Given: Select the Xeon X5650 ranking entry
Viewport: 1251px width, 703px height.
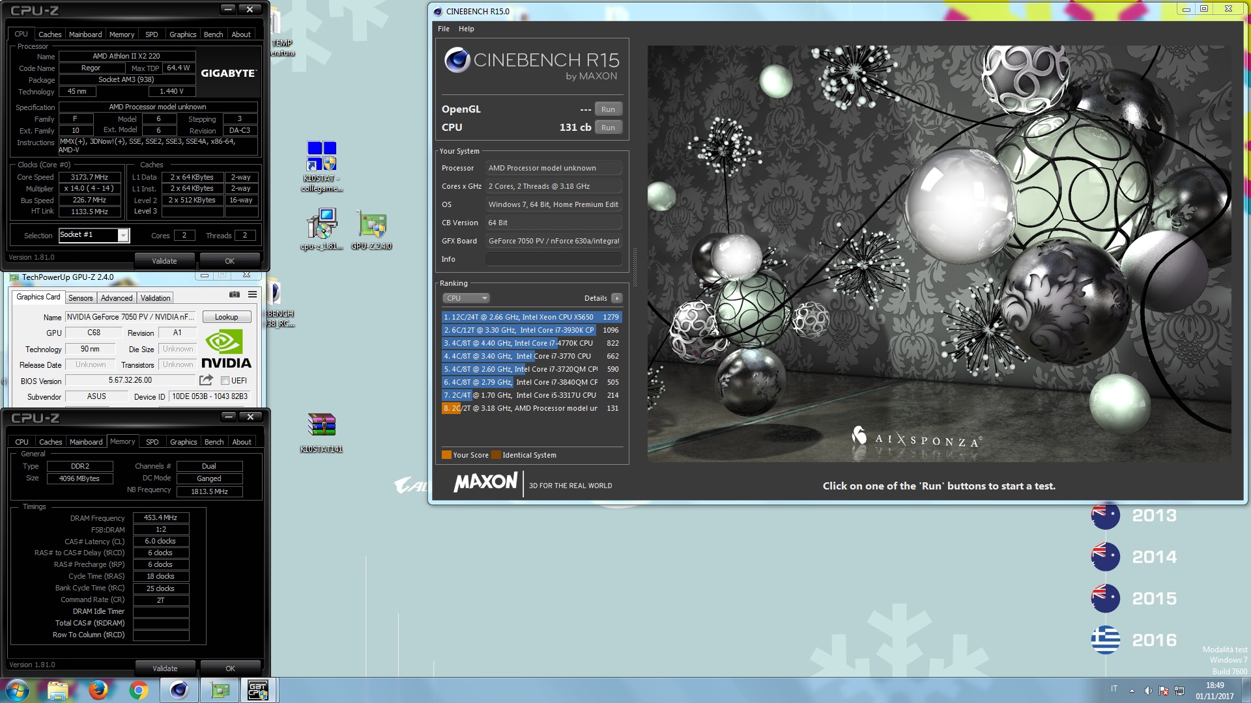Looking at the screenshot, I should (x=532, y=317).
